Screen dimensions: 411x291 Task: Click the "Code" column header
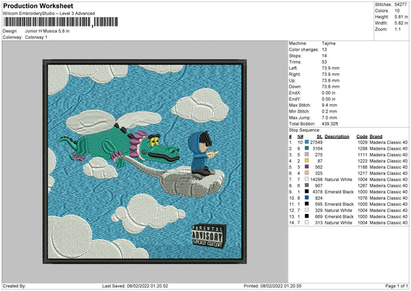click(362, 137)
